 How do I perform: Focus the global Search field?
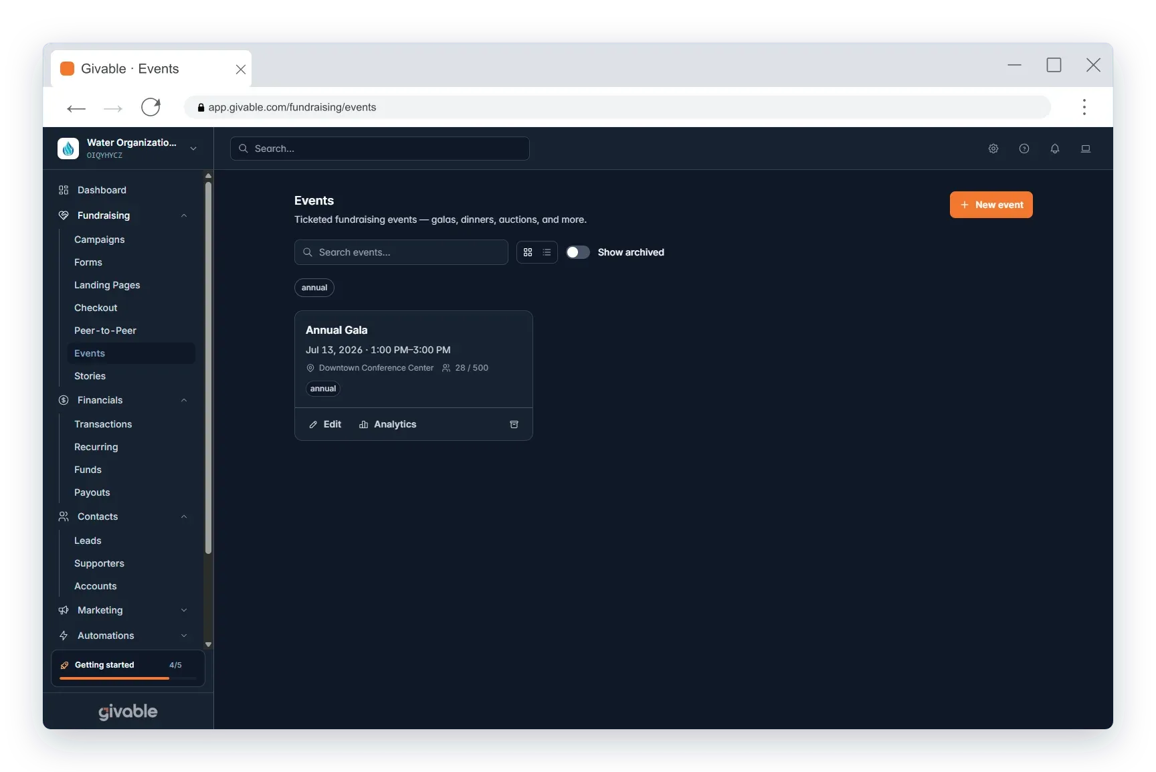(380, 149)
